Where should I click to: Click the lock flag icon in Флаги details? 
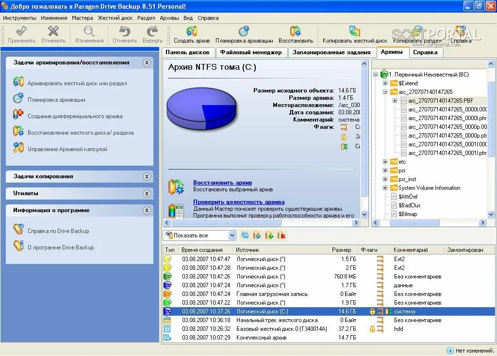(x=344, y=137)
